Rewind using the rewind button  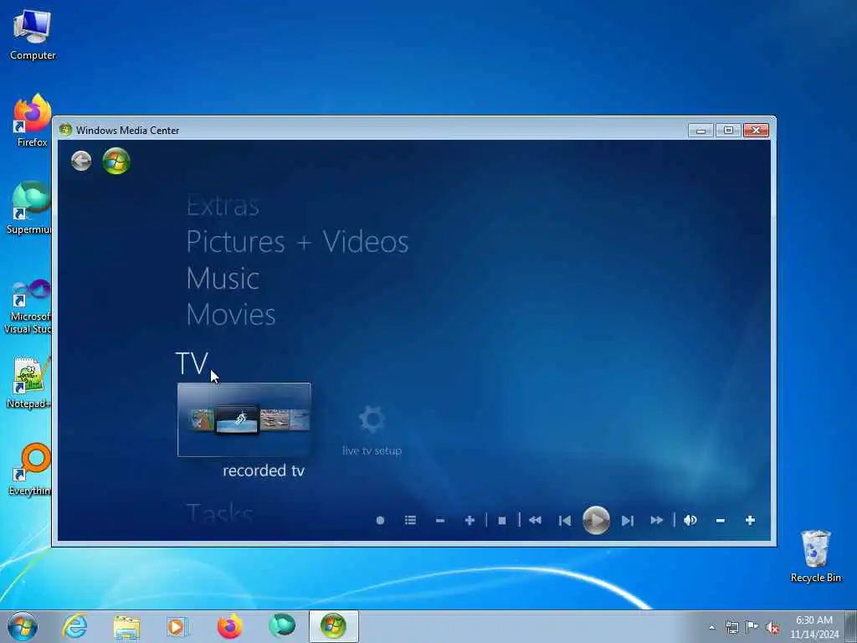pyautogui.click(x=535, y=520)
